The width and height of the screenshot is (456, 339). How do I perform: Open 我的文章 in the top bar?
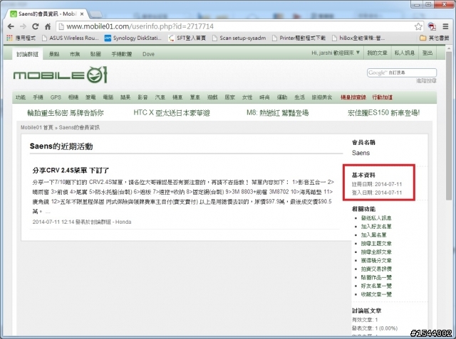tap(377, 53)
